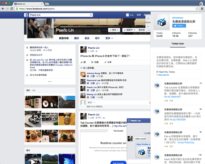This screenshot has height=164, width=205.
Task: Open the Orion beer can photo
Action: pos(67,119)
